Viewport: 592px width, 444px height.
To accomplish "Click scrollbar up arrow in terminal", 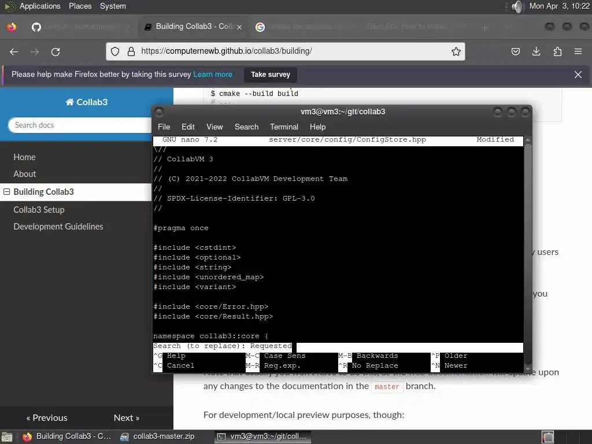I will (528, 140).
